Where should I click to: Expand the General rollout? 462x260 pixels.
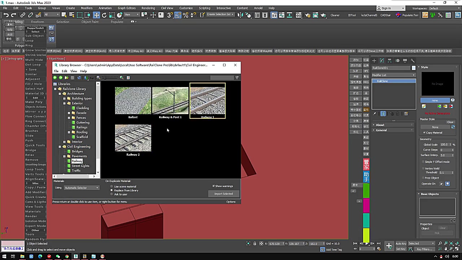[x=381, y=130]
